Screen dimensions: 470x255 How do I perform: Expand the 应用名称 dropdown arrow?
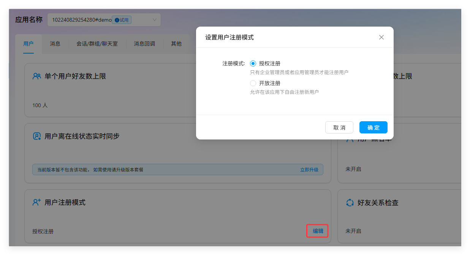(x=155, y=20)
